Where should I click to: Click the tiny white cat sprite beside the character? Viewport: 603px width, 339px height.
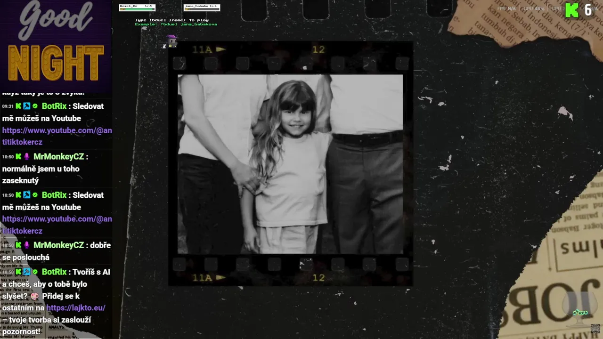point(164,46)
